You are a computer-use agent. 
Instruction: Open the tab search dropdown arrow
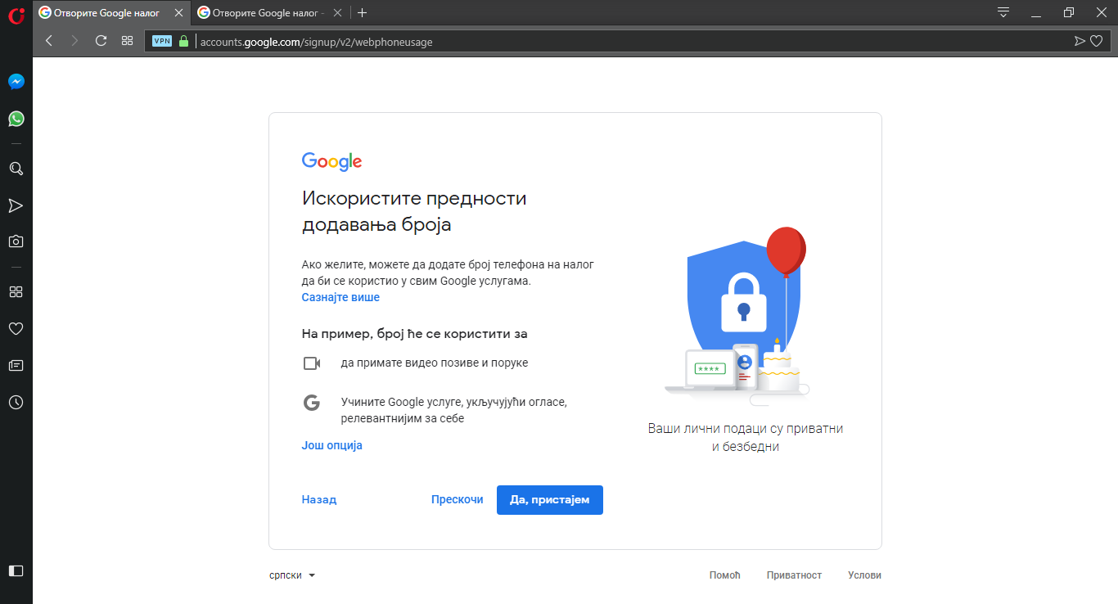coord(1003,12)
